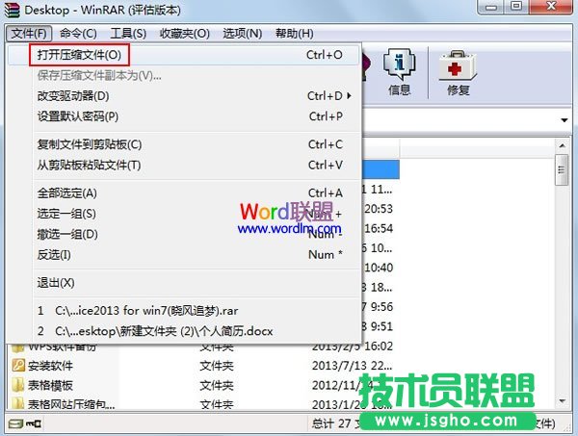
Task: Minimize the WinRAR window
Action: coord(491,7)
